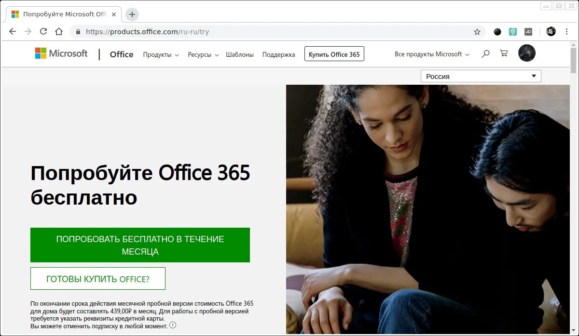
Task: Click Готовы купить Office? button
Action: (98, 279)
